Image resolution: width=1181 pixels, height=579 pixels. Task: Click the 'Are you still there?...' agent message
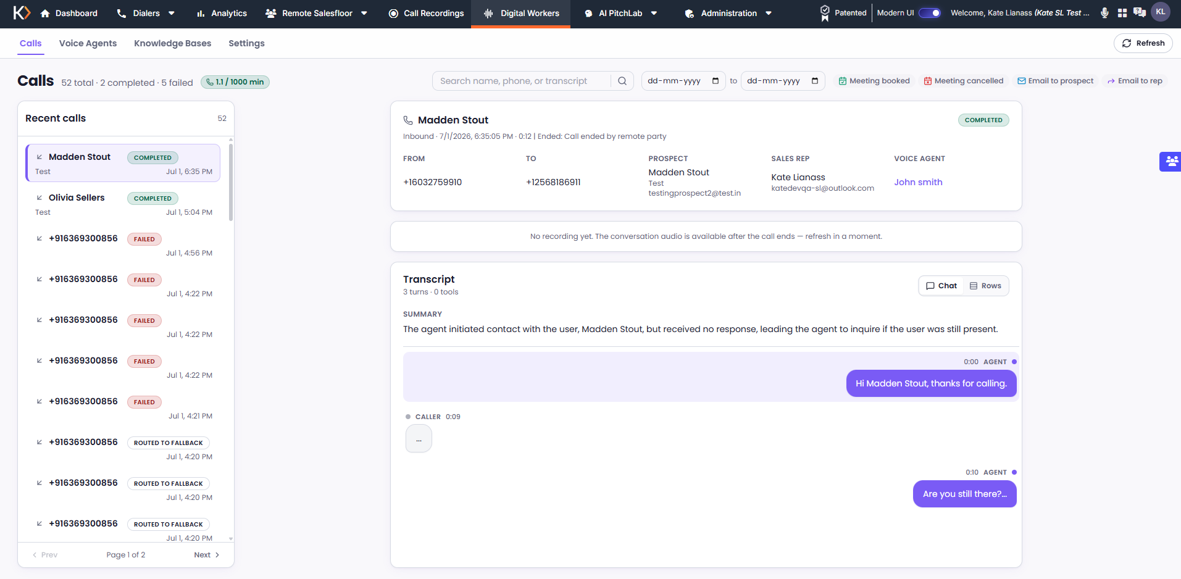(964, 494)
